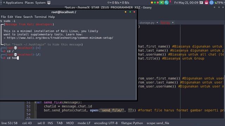
Task: Click the Geany horizontal scrollbar
Action: (80, 119)
